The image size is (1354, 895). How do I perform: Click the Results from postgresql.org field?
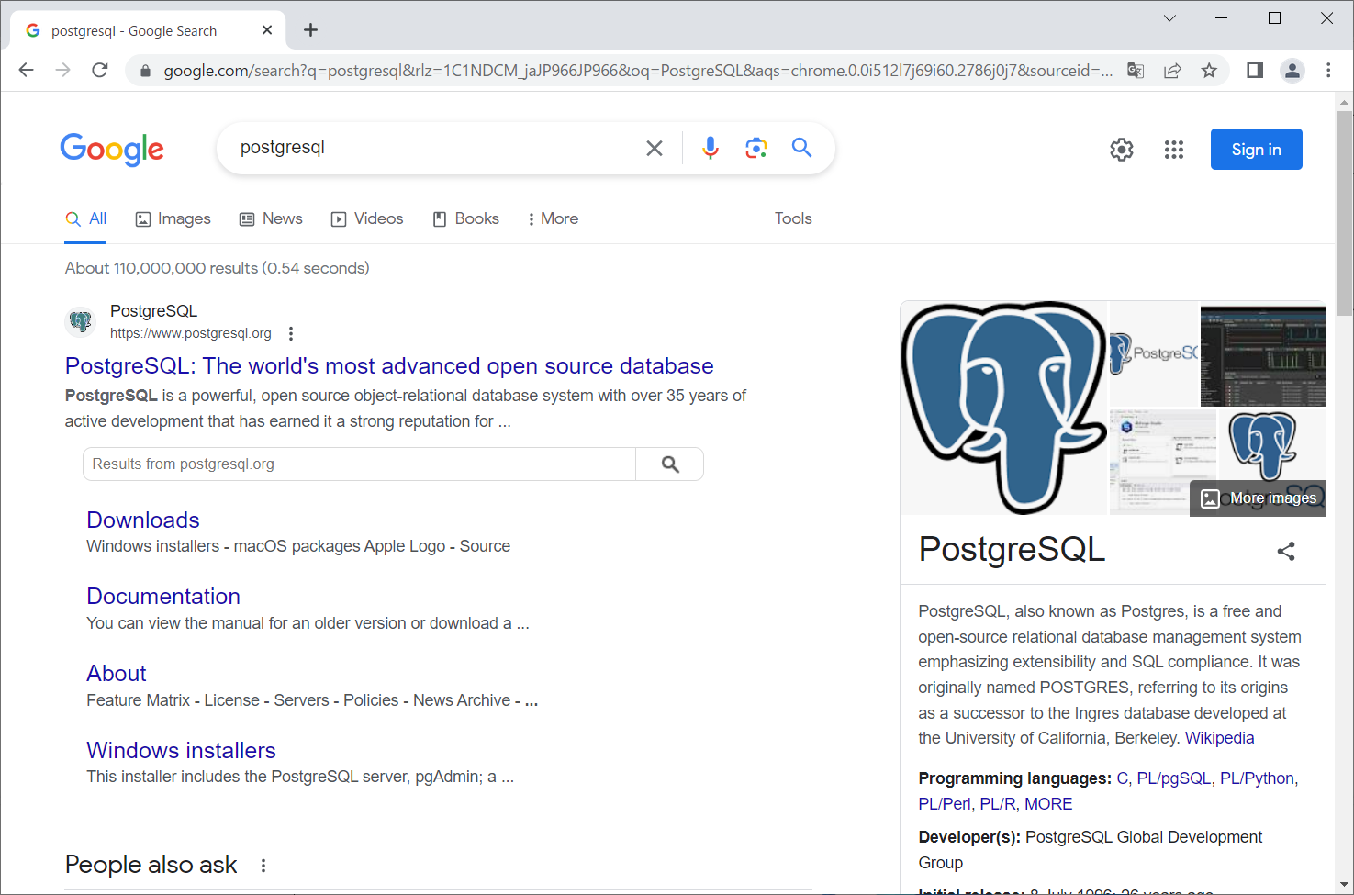point(359,464)
